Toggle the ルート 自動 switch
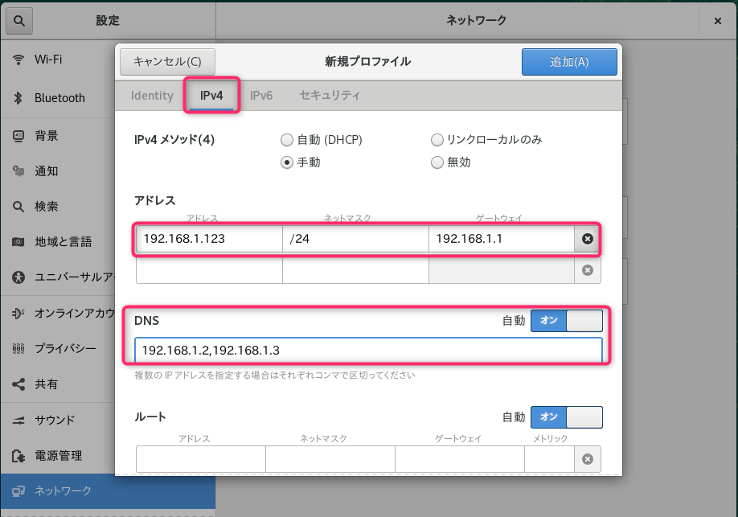This screenshot has height=517, width=738. pos(567,417)
